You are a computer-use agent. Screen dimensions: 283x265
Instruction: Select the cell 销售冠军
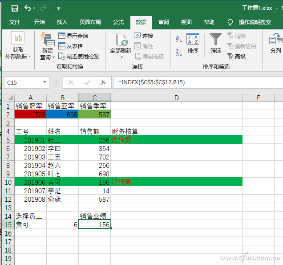pyautogui.click(x=31, y=106)
